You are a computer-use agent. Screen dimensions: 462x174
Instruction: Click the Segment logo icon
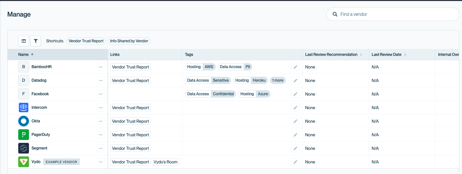point(24,148)
